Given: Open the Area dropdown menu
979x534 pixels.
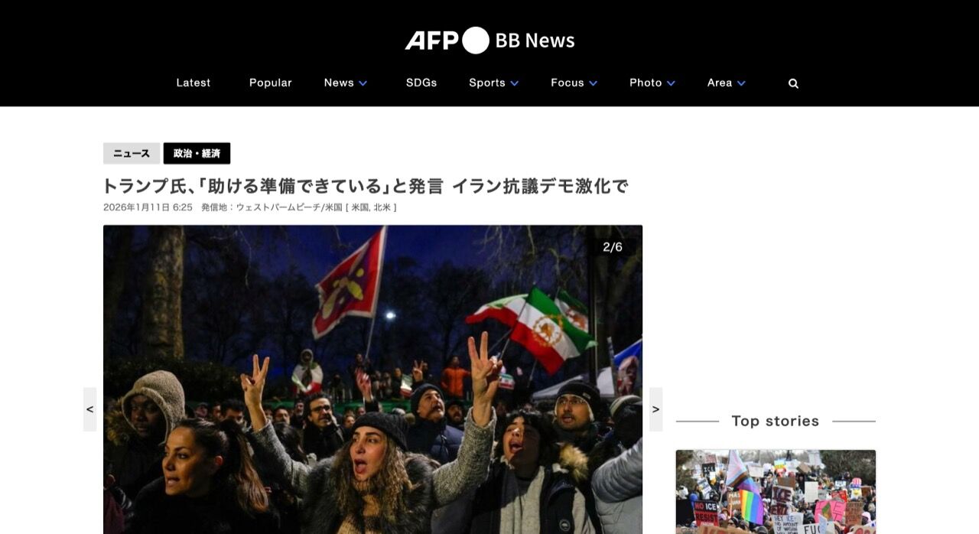Looking at the screenshot, I should pyautogui.click(x=727, y=83).
